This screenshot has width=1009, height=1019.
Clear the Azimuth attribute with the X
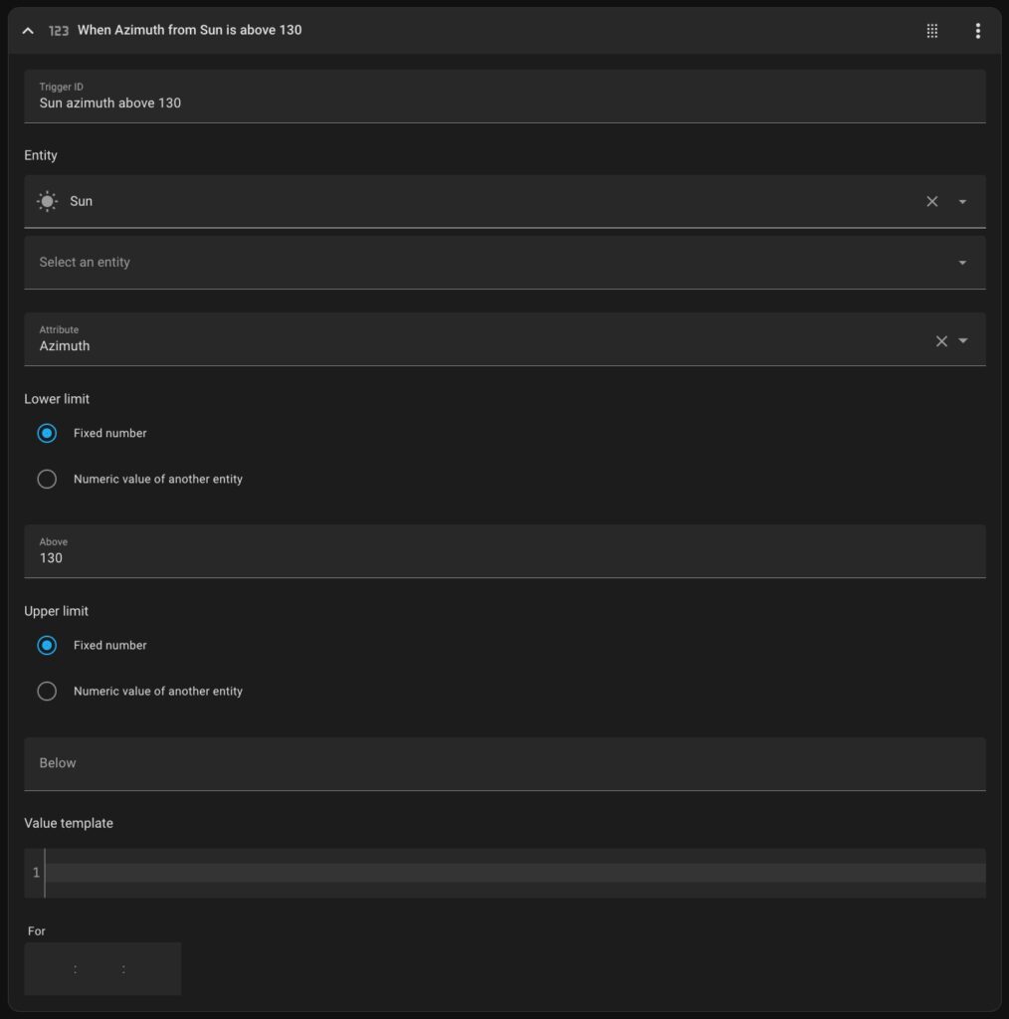click(940, 341)
